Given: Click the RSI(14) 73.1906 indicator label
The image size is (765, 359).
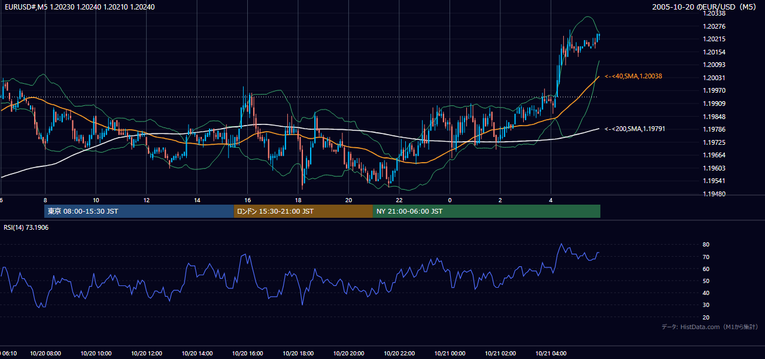Looking at the screenshot, I should pos(26,227).
